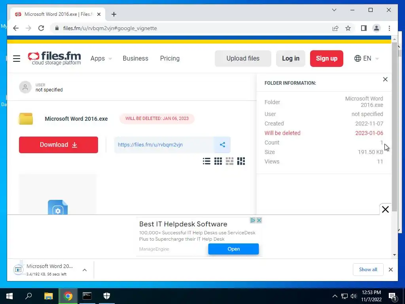The height and width of the screenshot is (304, 405).
Task: Select the Microsoft Word 2016.exe browser tab
Action: pyautogui.click(x=58, y=14)
